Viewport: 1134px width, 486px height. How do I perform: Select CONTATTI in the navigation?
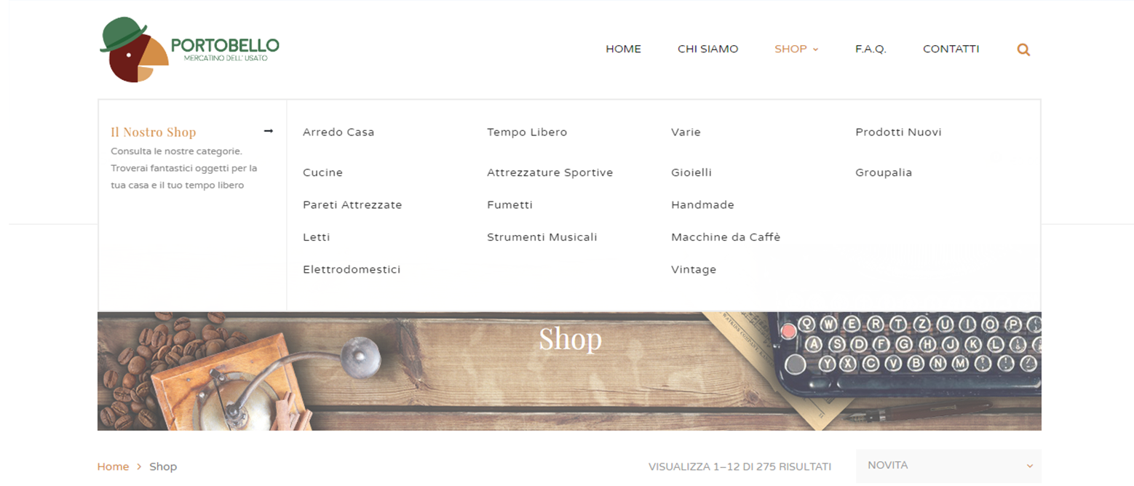tap(951, 49)
